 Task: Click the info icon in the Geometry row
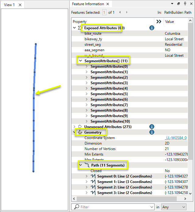[x=151, y=132]
